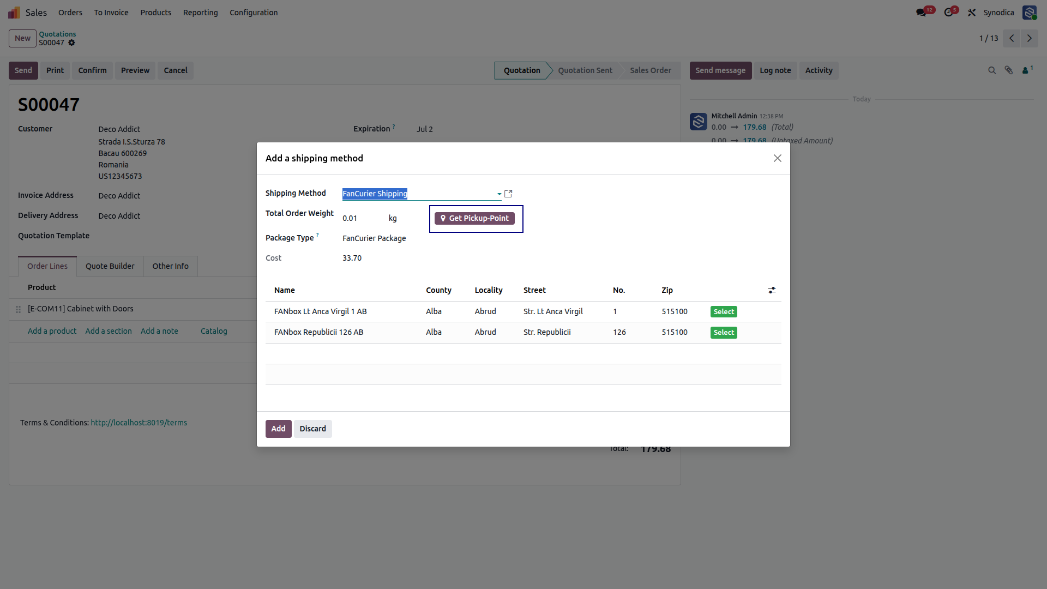Screen dimensions: 1047x589
Task: Open the gear actions menu beside S00047
Action: (71, 43)
